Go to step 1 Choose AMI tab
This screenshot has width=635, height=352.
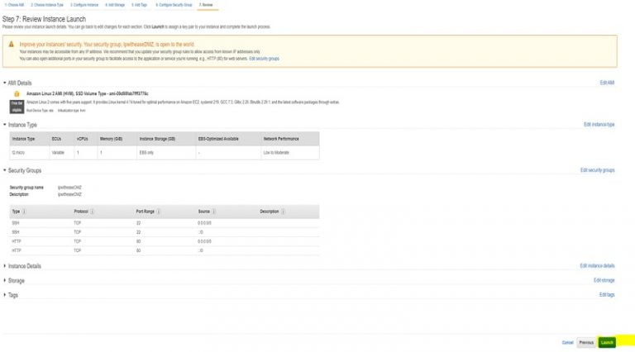[x=14, y=5]
